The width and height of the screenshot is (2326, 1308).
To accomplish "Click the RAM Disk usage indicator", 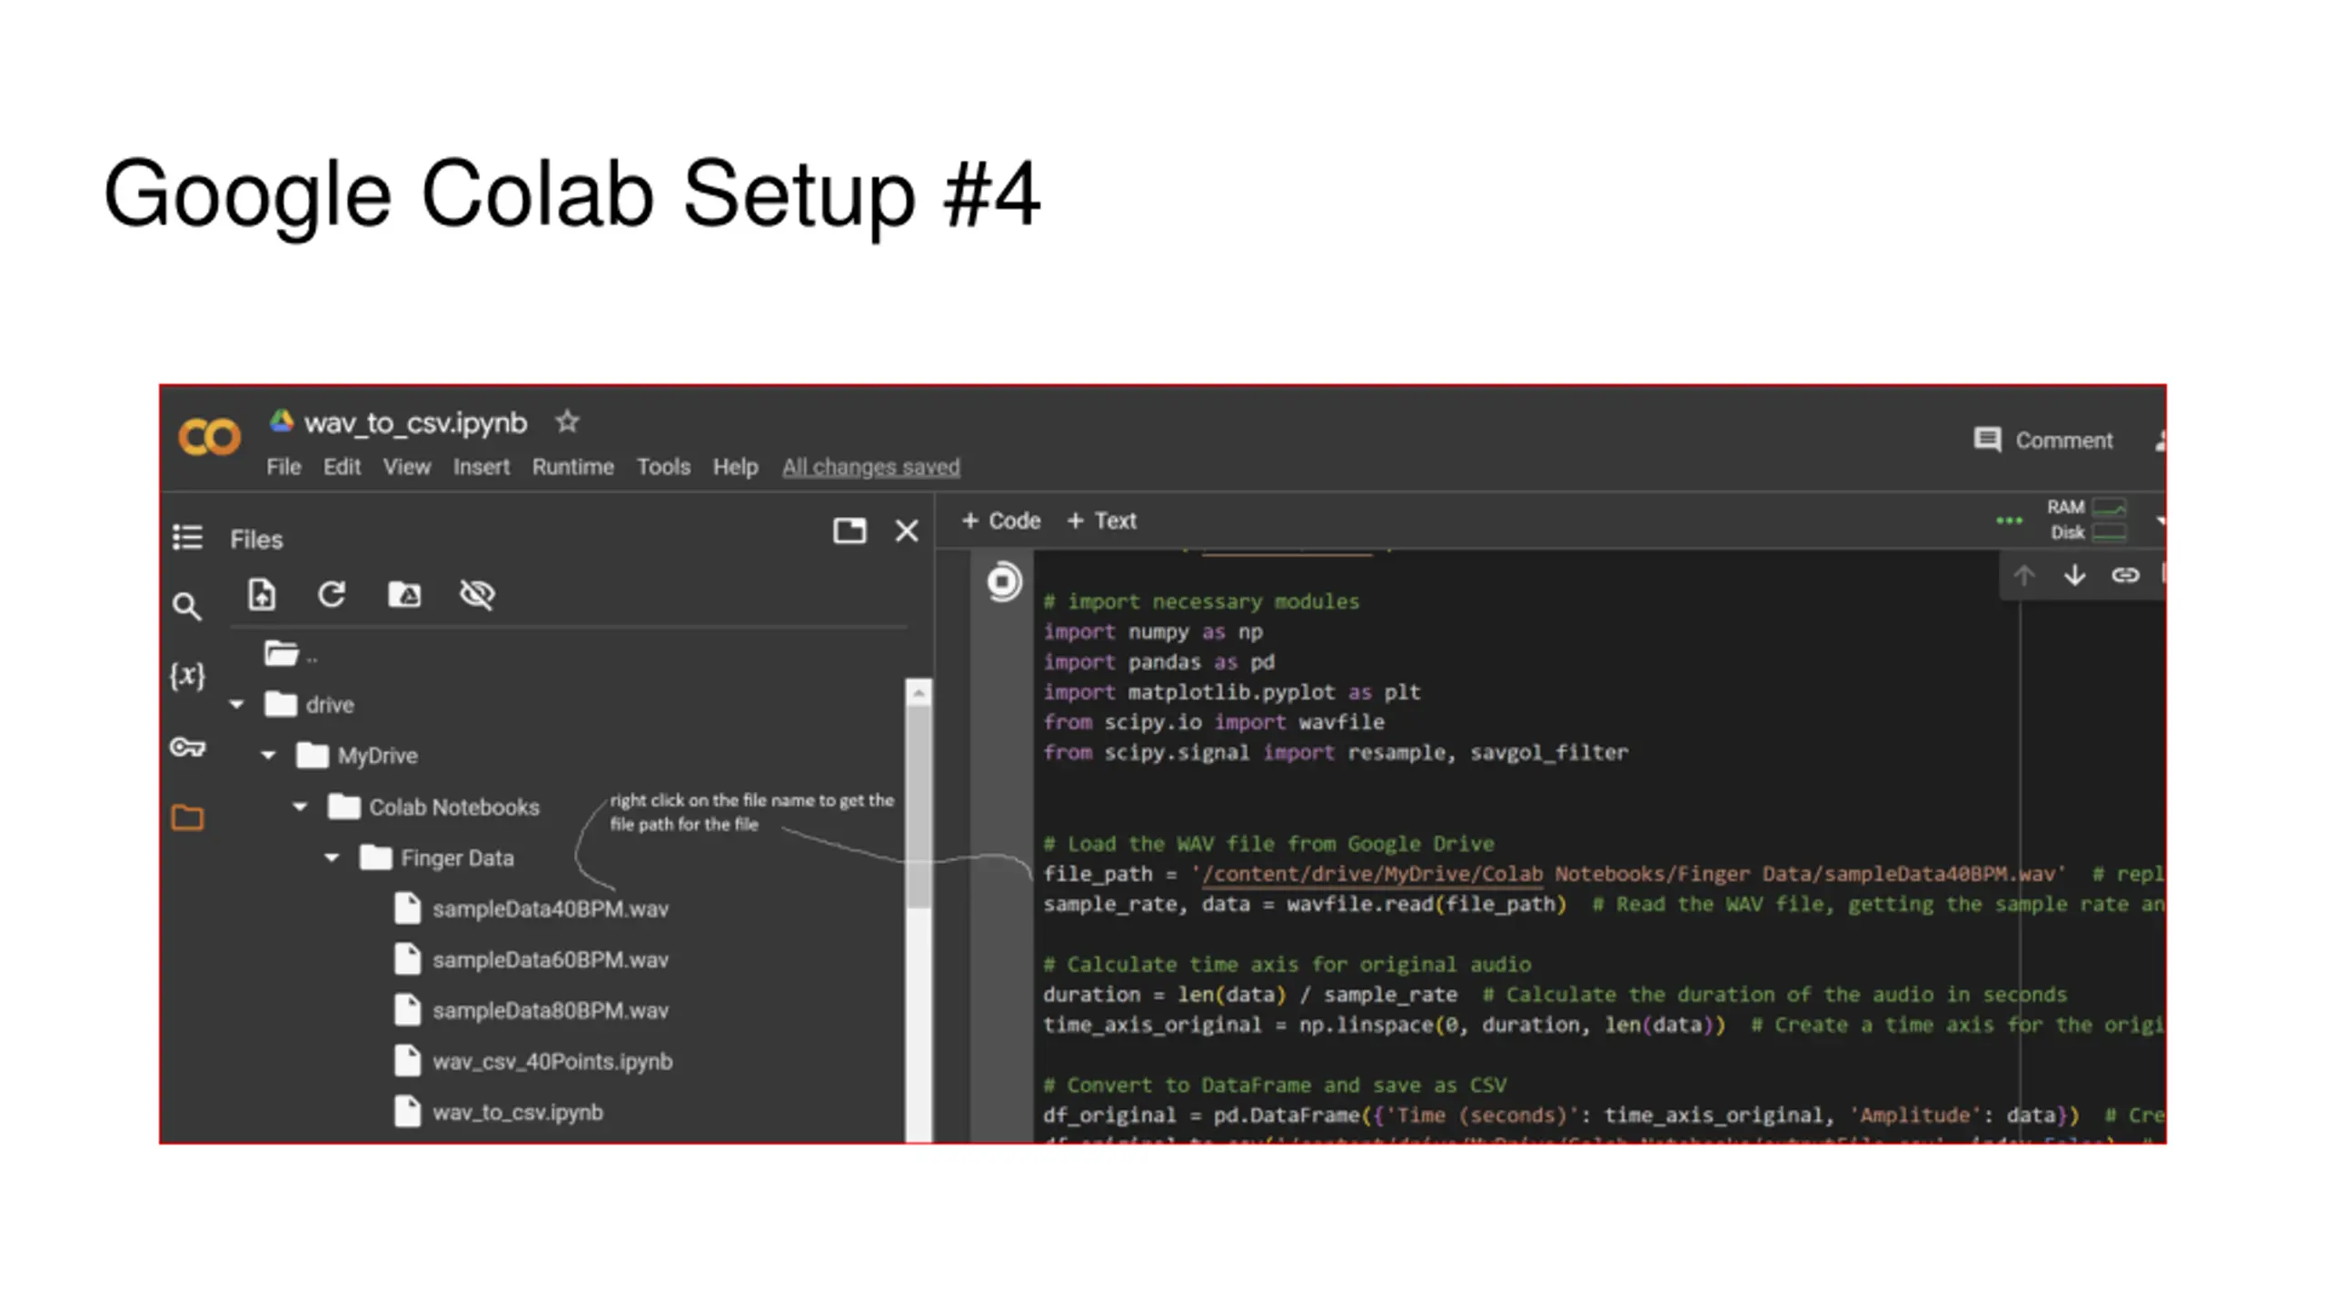I will pos(2086,520).
